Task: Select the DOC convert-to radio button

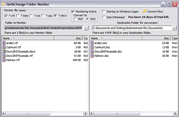Action: [88, 19]
